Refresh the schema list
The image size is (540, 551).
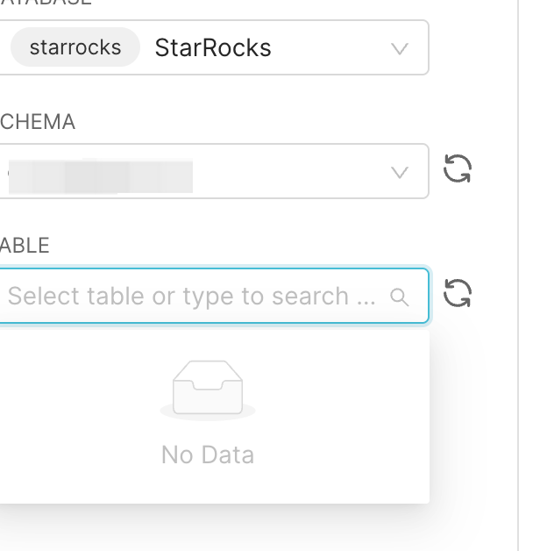click(x=457, y=168)
